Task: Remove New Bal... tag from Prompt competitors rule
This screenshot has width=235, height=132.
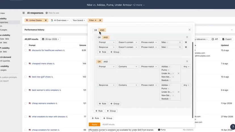Action: (173, 77)
